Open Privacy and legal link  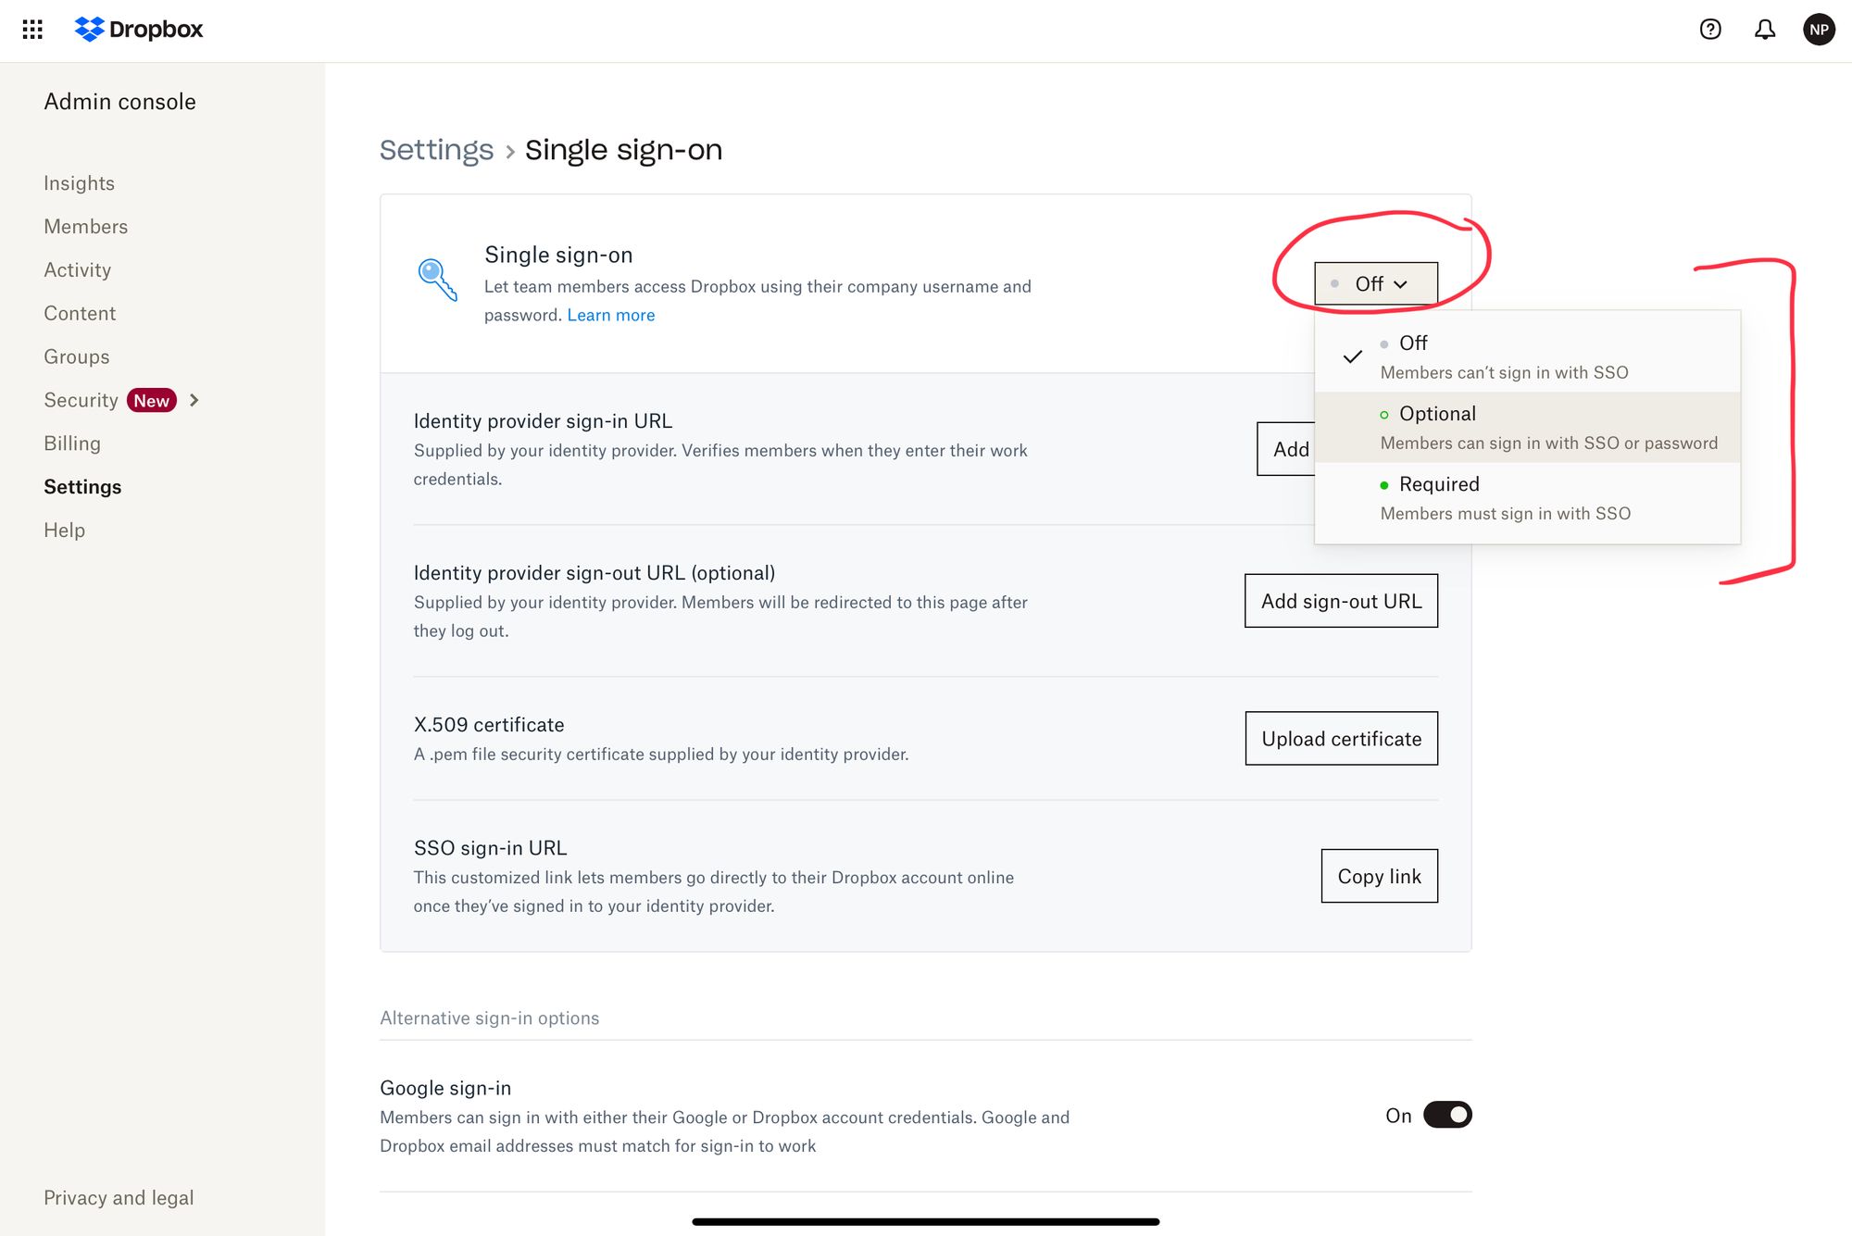[x=119, y=1198]
